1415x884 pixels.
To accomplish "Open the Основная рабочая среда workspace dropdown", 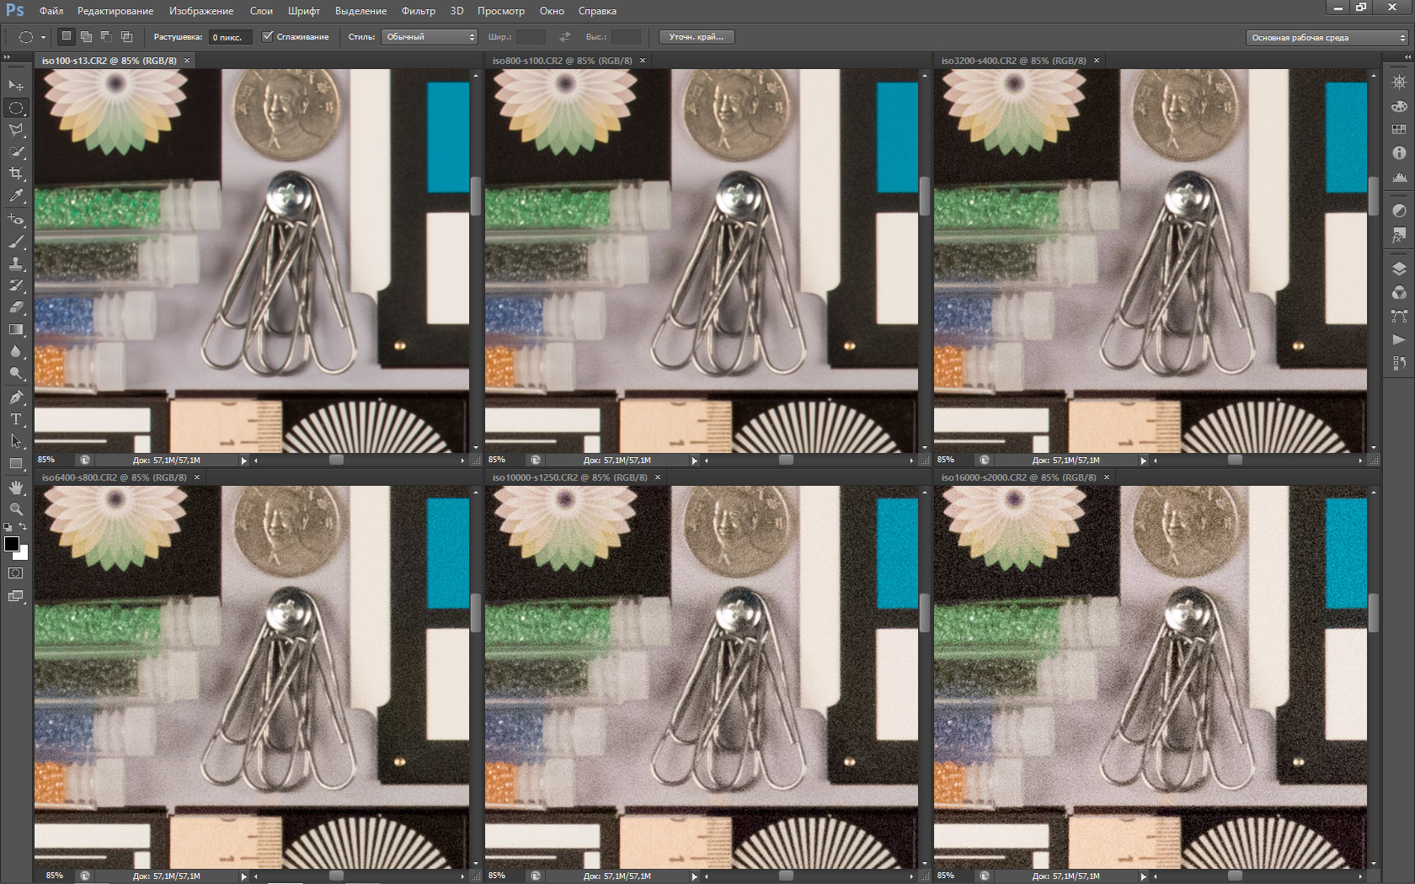I will [x=1327, y=38].
